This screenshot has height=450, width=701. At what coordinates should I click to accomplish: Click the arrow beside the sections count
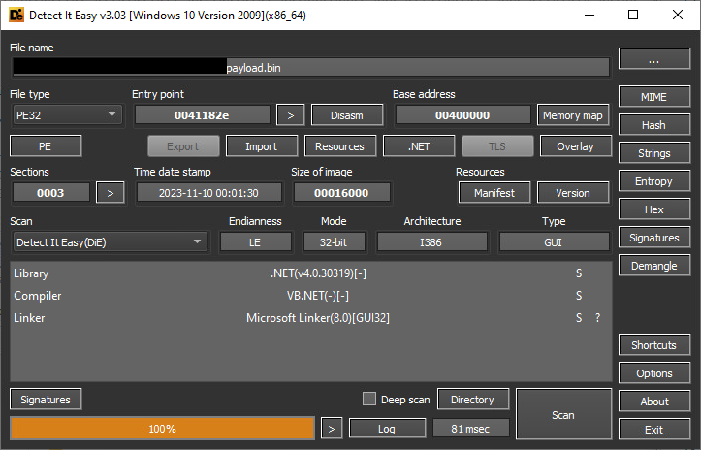(x=110, y=192)
